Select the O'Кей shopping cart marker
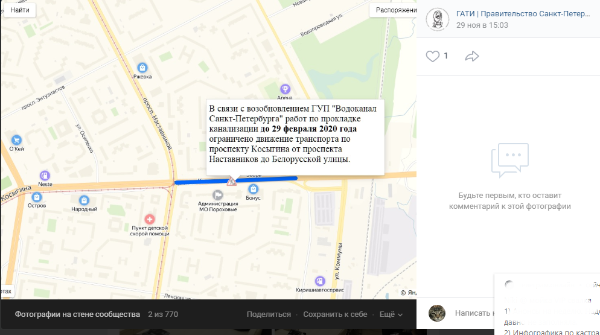Image resolution: width=600 pixels, height=335 pixels. (x=16, y=140)
